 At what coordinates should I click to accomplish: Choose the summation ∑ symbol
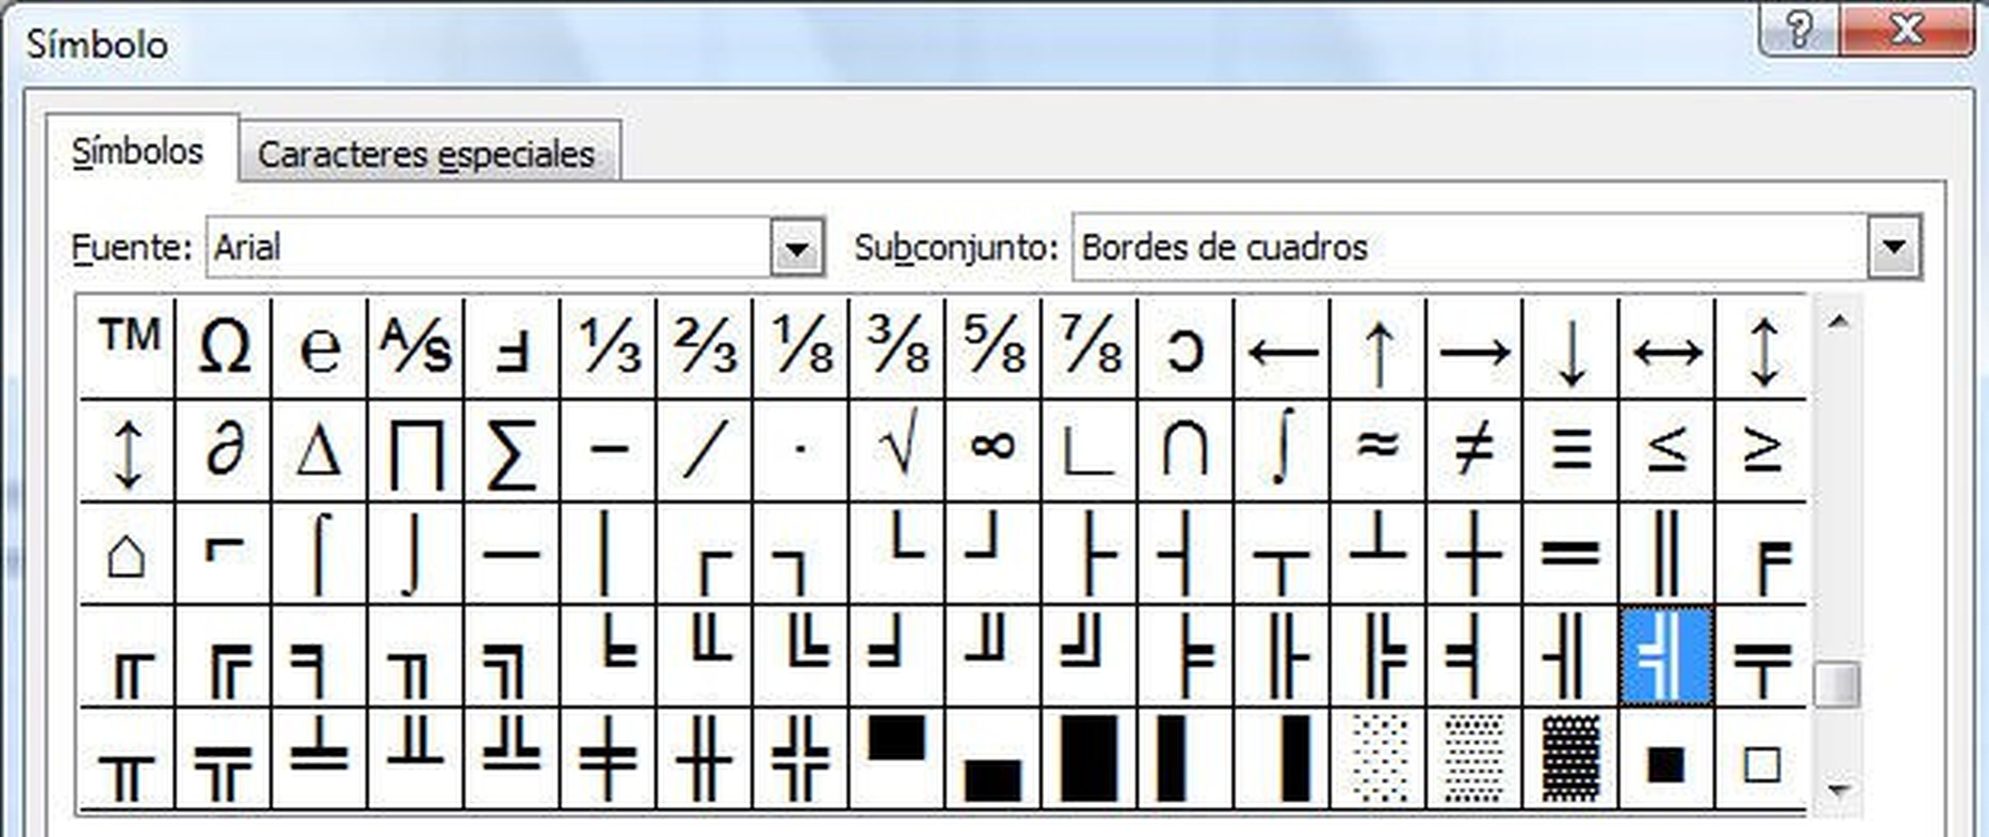coord(512,450)
